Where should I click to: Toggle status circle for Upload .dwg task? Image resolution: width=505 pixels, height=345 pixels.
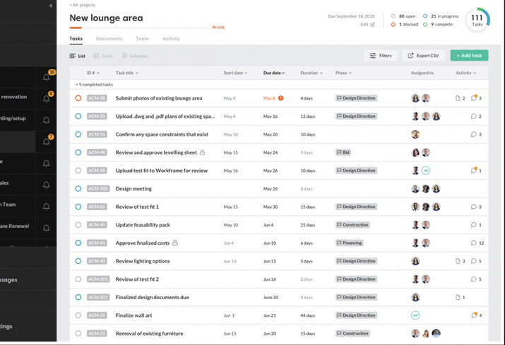[78, 116]
